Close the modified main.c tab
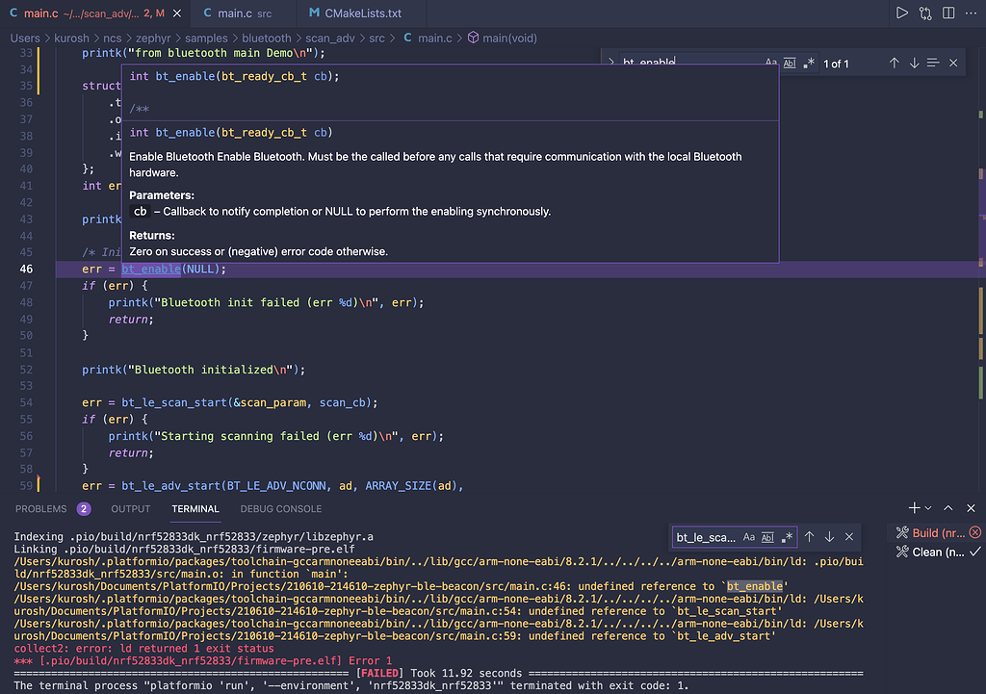This screenshot has width=986, height=694. [177, 13]
